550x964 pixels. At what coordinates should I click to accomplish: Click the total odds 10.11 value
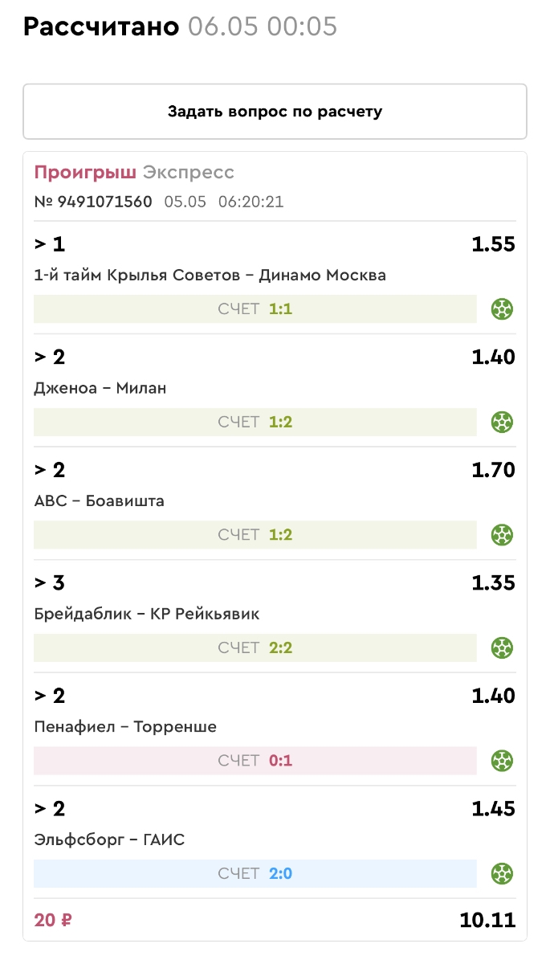coord(487,921)
